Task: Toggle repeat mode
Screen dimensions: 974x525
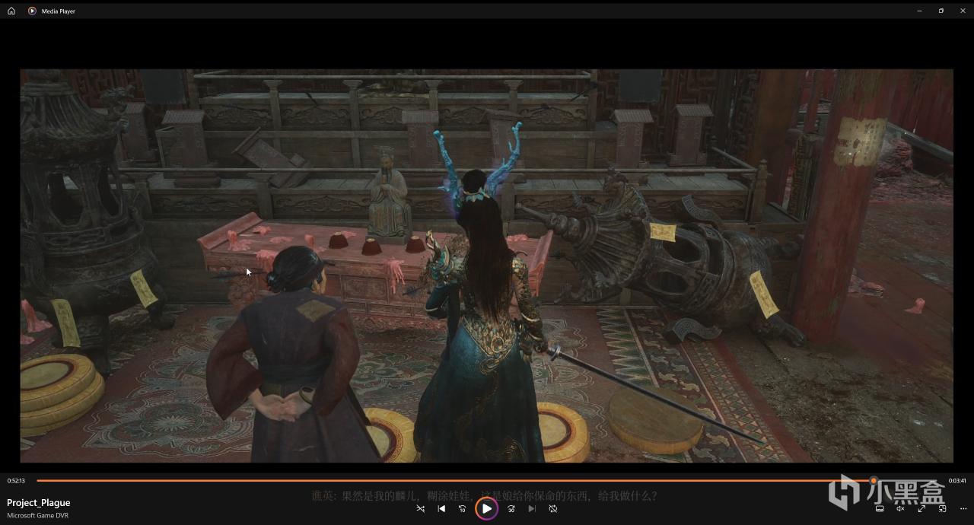Action: coord(553,508)
